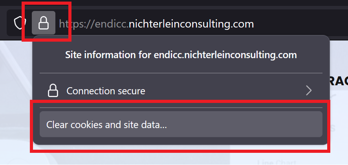Click the lock icon beside Connection secure
This screenshot has height=165, width=348.
(53, 91)
